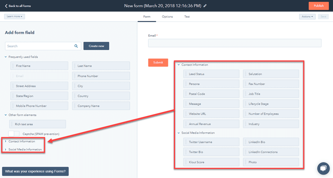Viewport: 333px width, 178px height.
Task: Click the Create new button
Action: (96, 46)
